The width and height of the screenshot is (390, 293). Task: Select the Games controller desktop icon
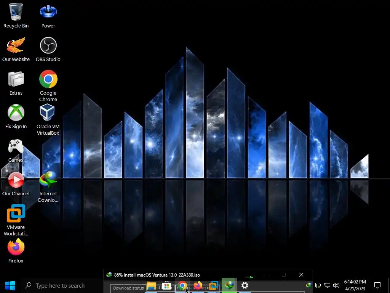tap(16, 150)
